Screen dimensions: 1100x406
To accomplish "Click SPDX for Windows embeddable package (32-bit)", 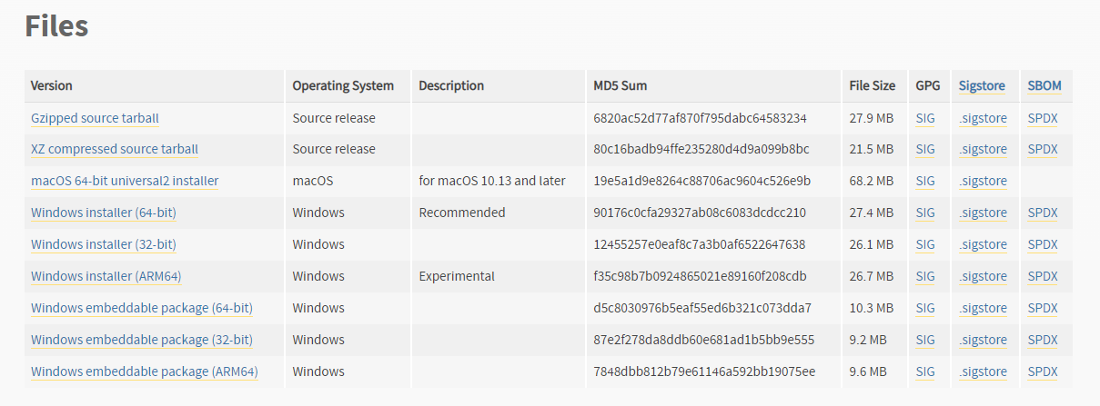I will click(x=1043, y=340).
